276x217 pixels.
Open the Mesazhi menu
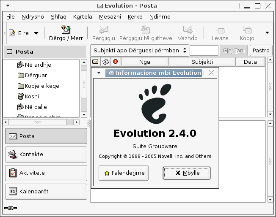click(110, 17)
